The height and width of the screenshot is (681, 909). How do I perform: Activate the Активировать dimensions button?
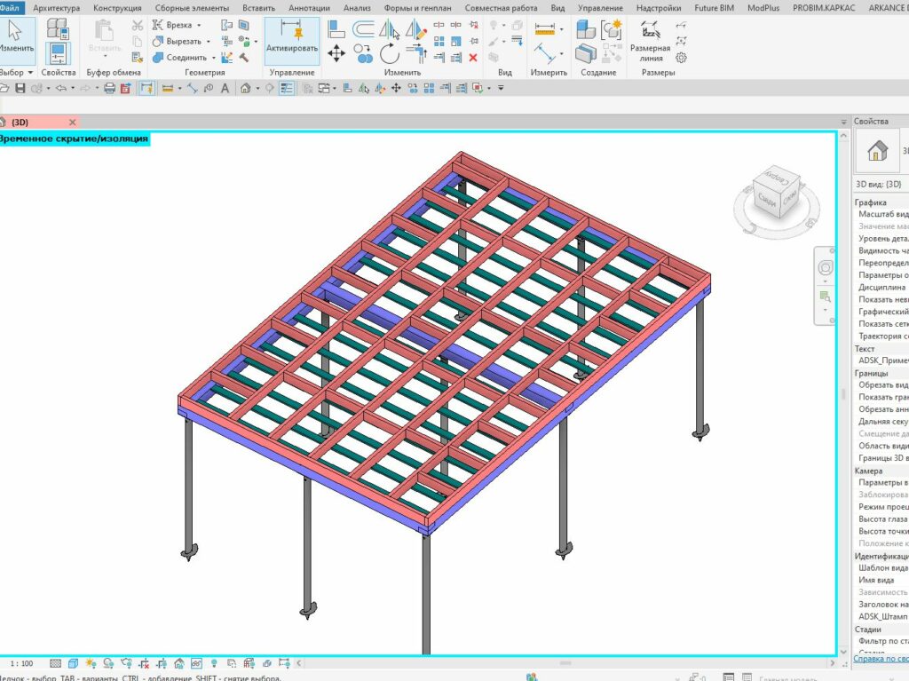click(x=291, y=41)
